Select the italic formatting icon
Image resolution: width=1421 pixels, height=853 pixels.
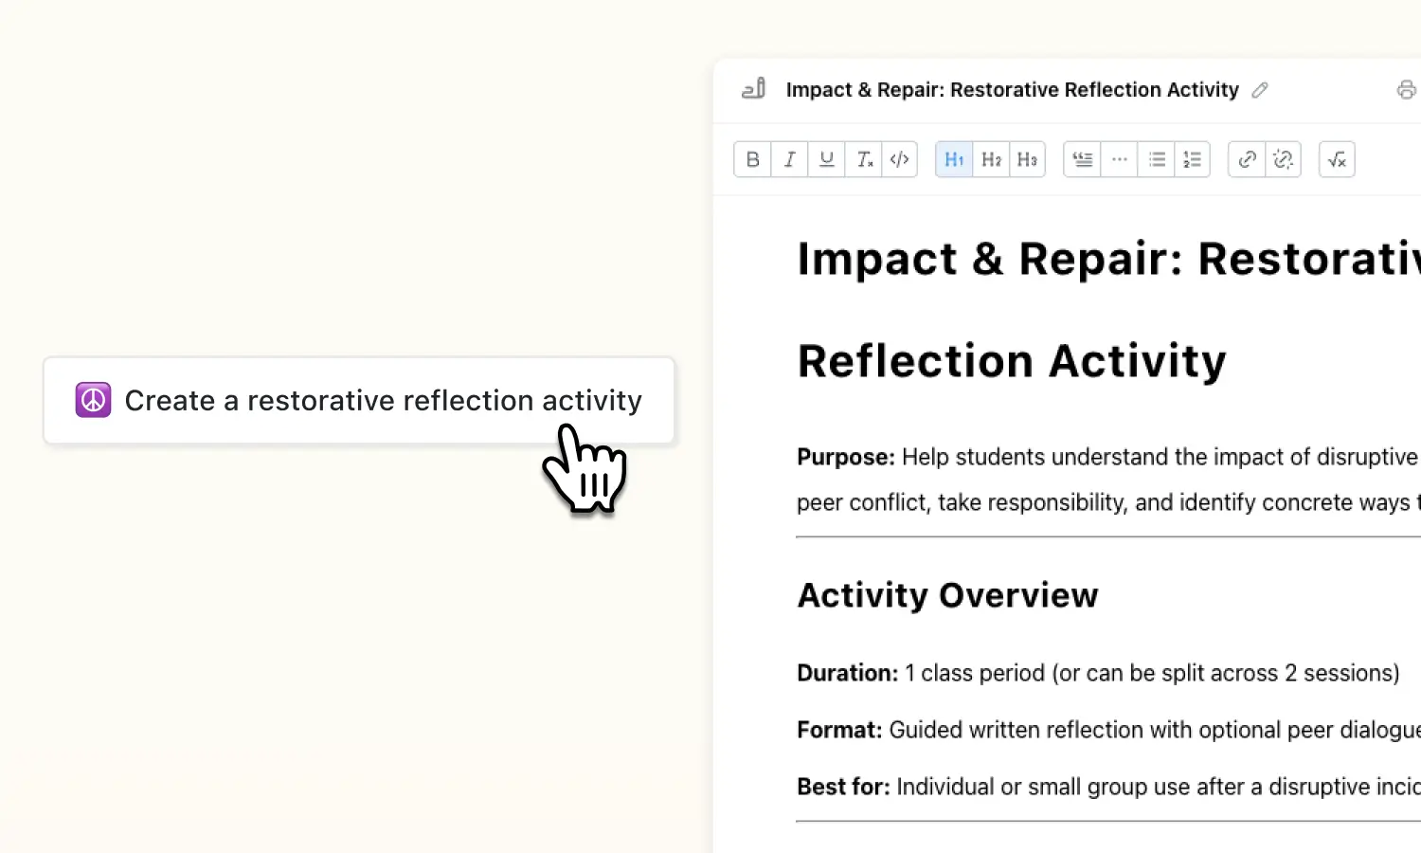(789, 159)
